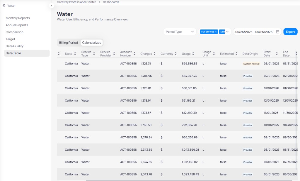Click Water title in sidebar header
Image resolution: width=300 pixels, height=181 pixels.
11,6
